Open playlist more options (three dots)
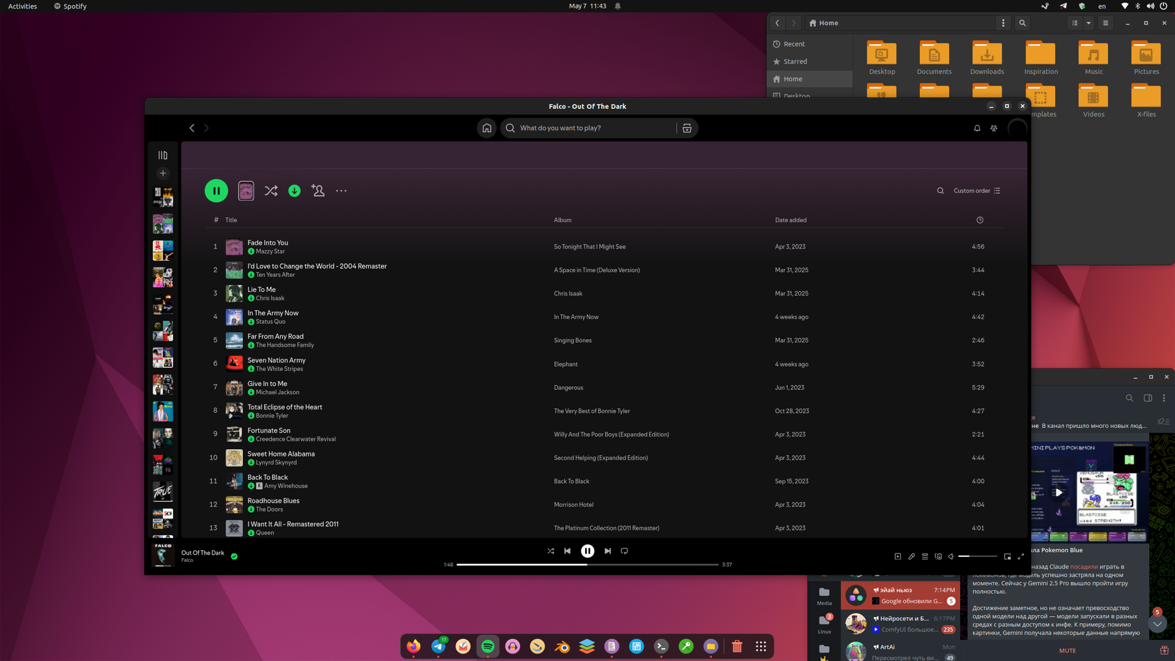The width and height of the screenshot is (1175, 661). [x=341, y=191]
